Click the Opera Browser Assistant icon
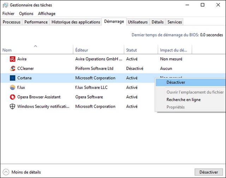 [x=13, y=97]
